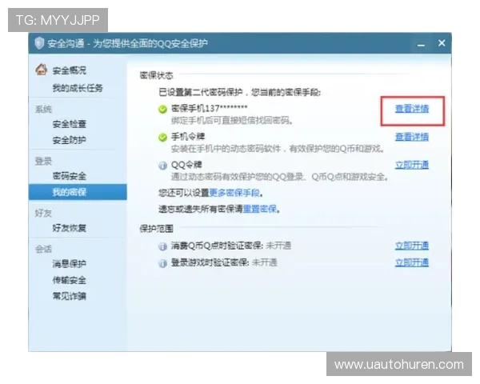Click the 保护范围 section heading
Image resolution: width=480 pixels, height=384 pixels.
click(x=156, y=229)
